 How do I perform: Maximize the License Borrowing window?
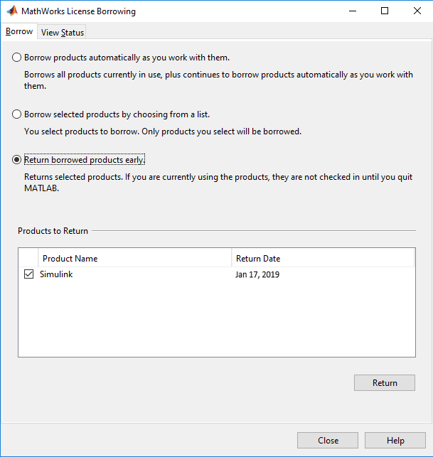385,11
